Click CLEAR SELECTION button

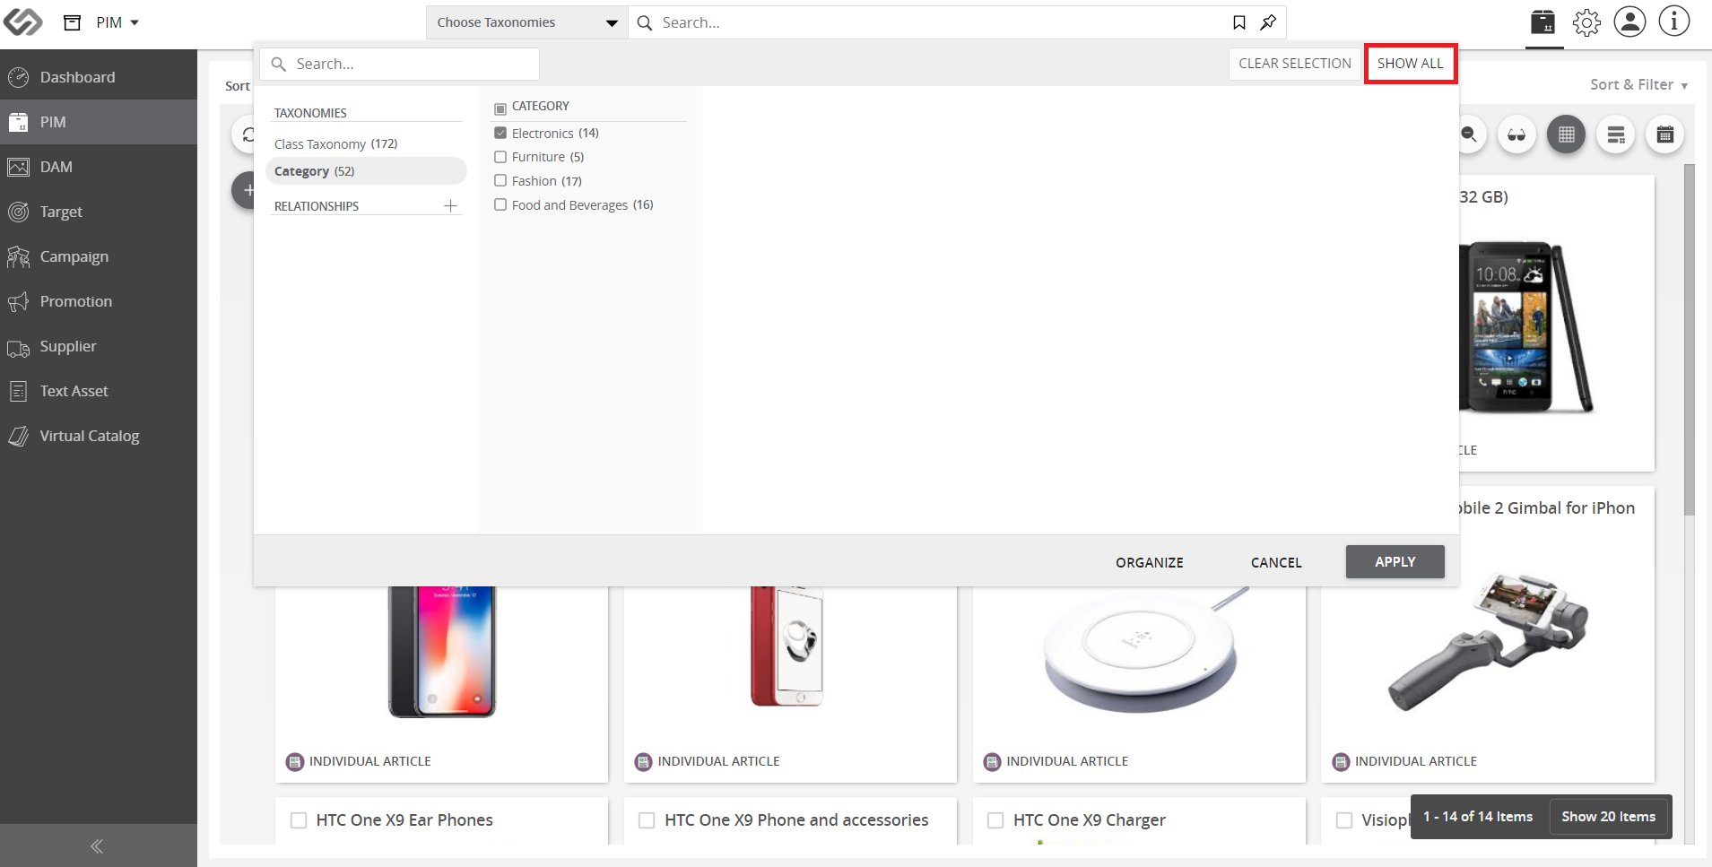1294,64
